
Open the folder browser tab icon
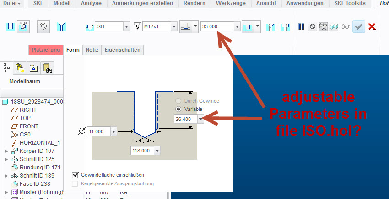(20, 68)
